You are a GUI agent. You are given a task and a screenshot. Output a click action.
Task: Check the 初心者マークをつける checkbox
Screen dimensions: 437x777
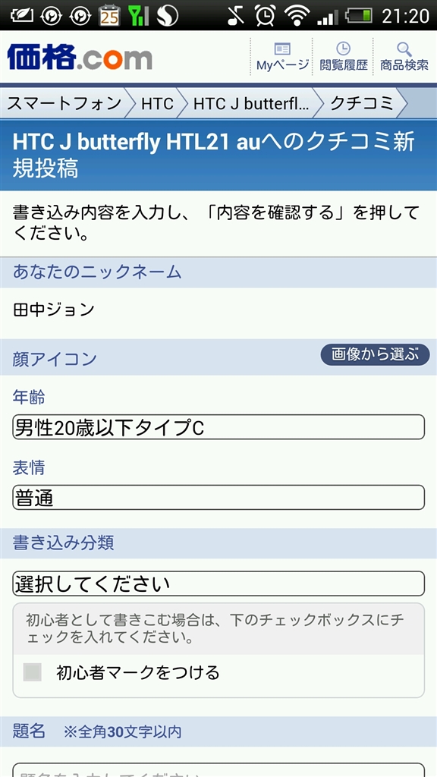click(32, 672)
